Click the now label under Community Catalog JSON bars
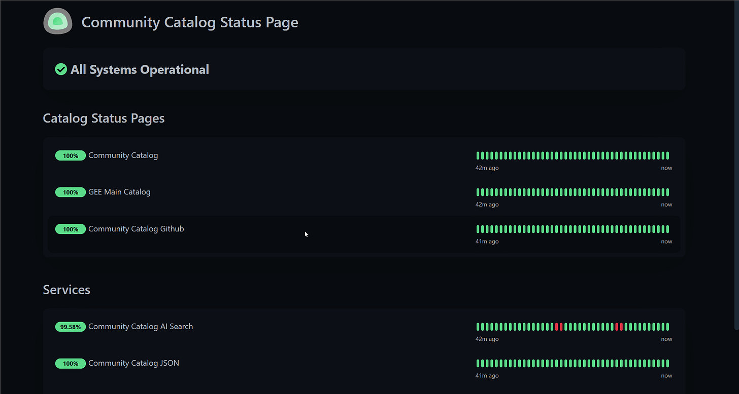This screenshot has width=739, height=394. point(666,376)
